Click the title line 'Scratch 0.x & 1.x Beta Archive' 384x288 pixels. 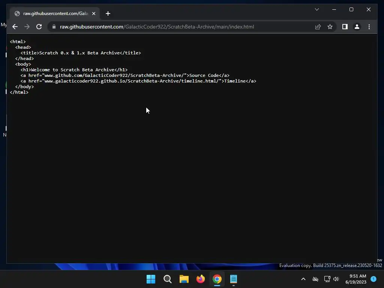pos(81,53)
